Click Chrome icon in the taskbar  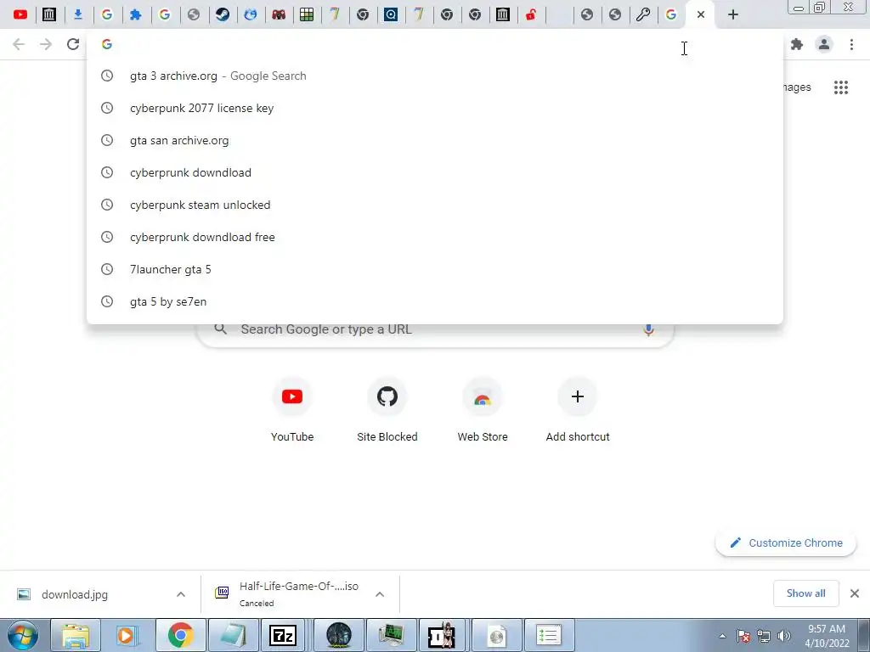point(181,635)
